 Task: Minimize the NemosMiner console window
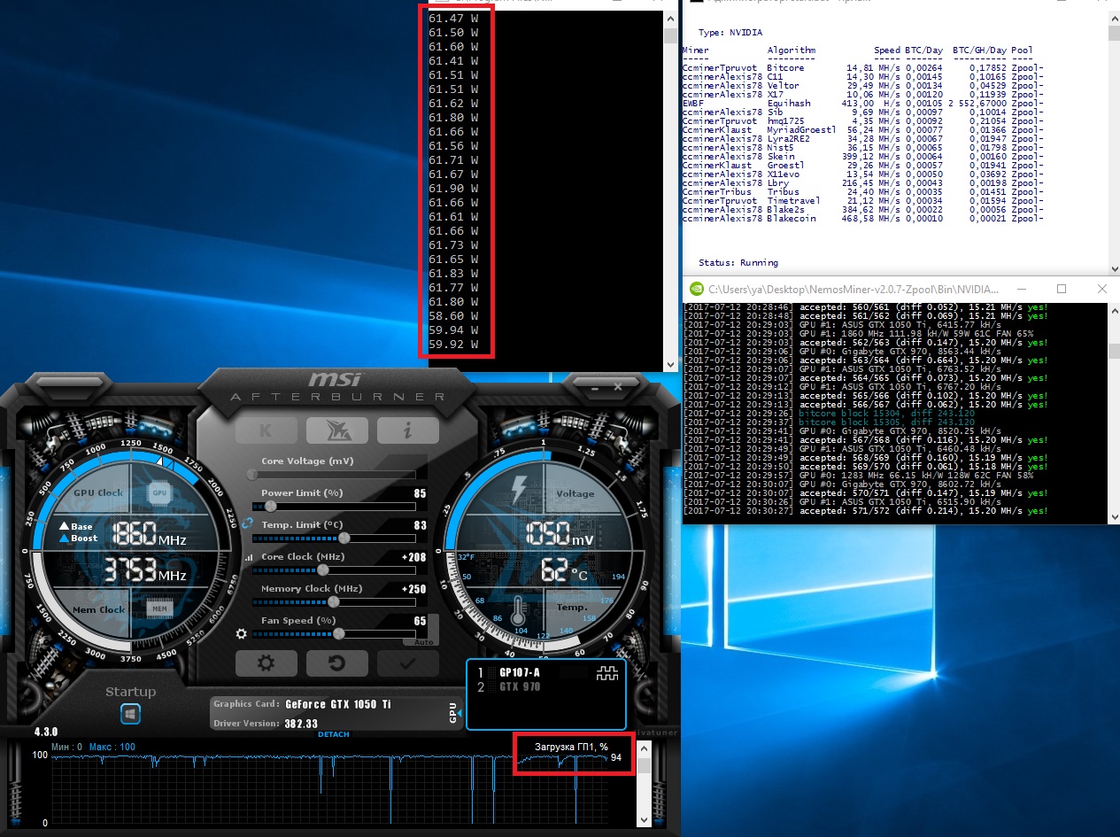click(x=1021, y=289)
